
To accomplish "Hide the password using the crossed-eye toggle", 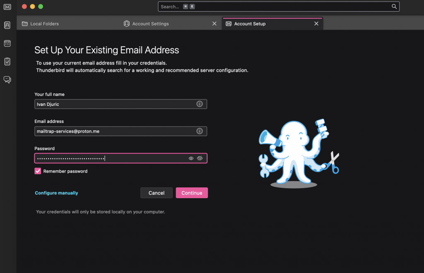I will coord(200,158).
